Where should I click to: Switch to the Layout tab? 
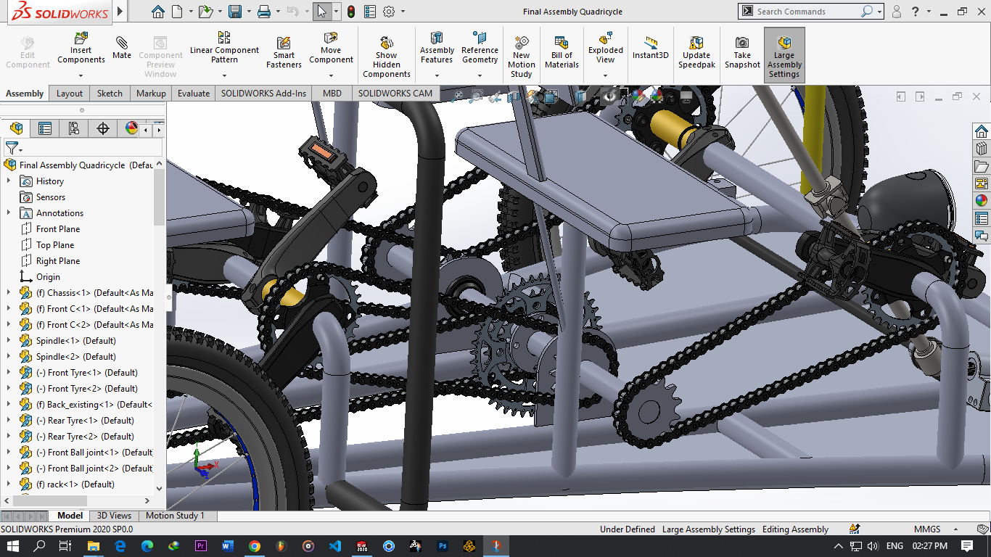pyautogui.click(x=70, y=93)
